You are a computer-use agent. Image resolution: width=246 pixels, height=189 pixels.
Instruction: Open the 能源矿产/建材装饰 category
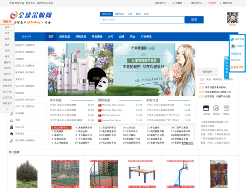[x=25, y=45]
